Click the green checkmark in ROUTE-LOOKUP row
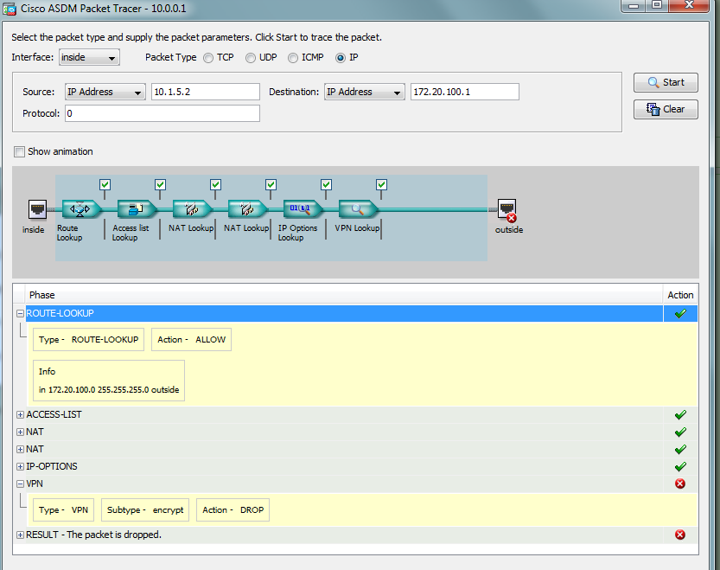 coord(680,313)
